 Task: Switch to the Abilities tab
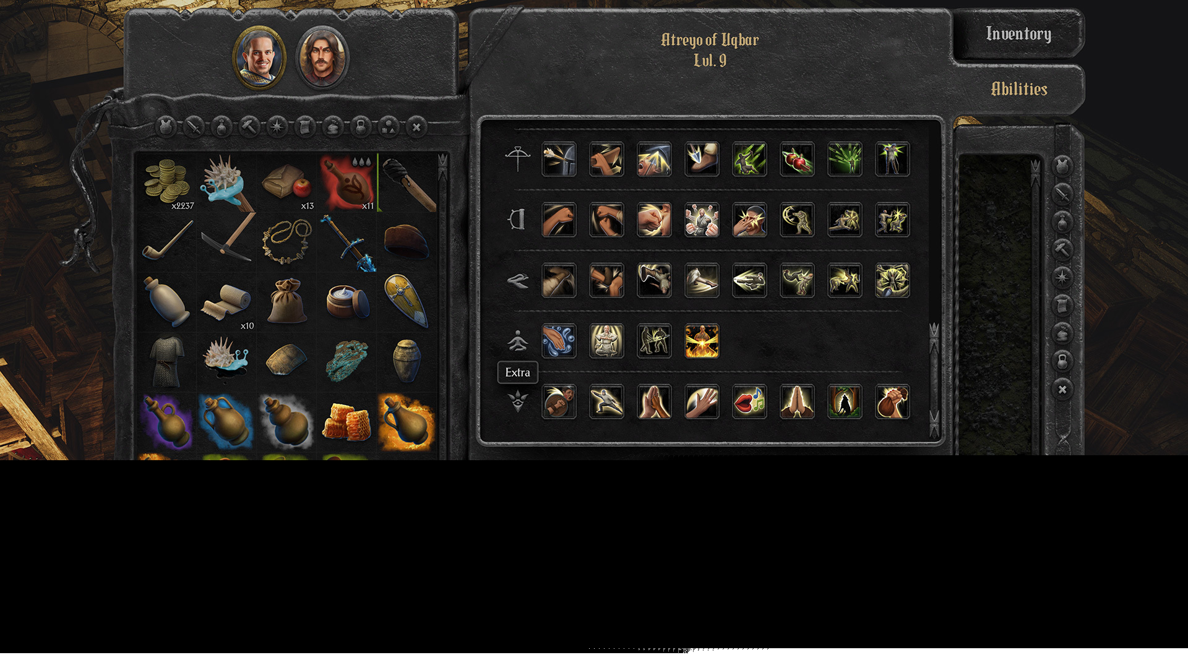coord(1018,89)
